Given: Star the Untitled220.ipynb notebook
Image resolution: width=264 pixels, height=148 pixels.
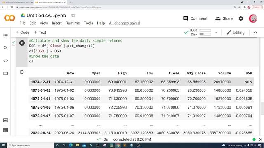Looking at the screenshot, I should [73, 16].
